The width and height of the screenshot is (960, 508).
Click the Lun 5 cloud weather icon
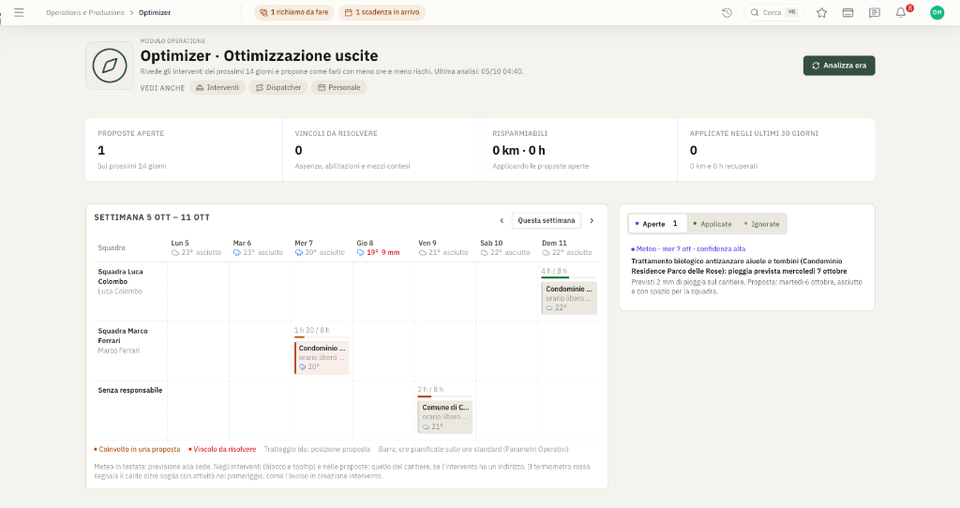[175, 252]
